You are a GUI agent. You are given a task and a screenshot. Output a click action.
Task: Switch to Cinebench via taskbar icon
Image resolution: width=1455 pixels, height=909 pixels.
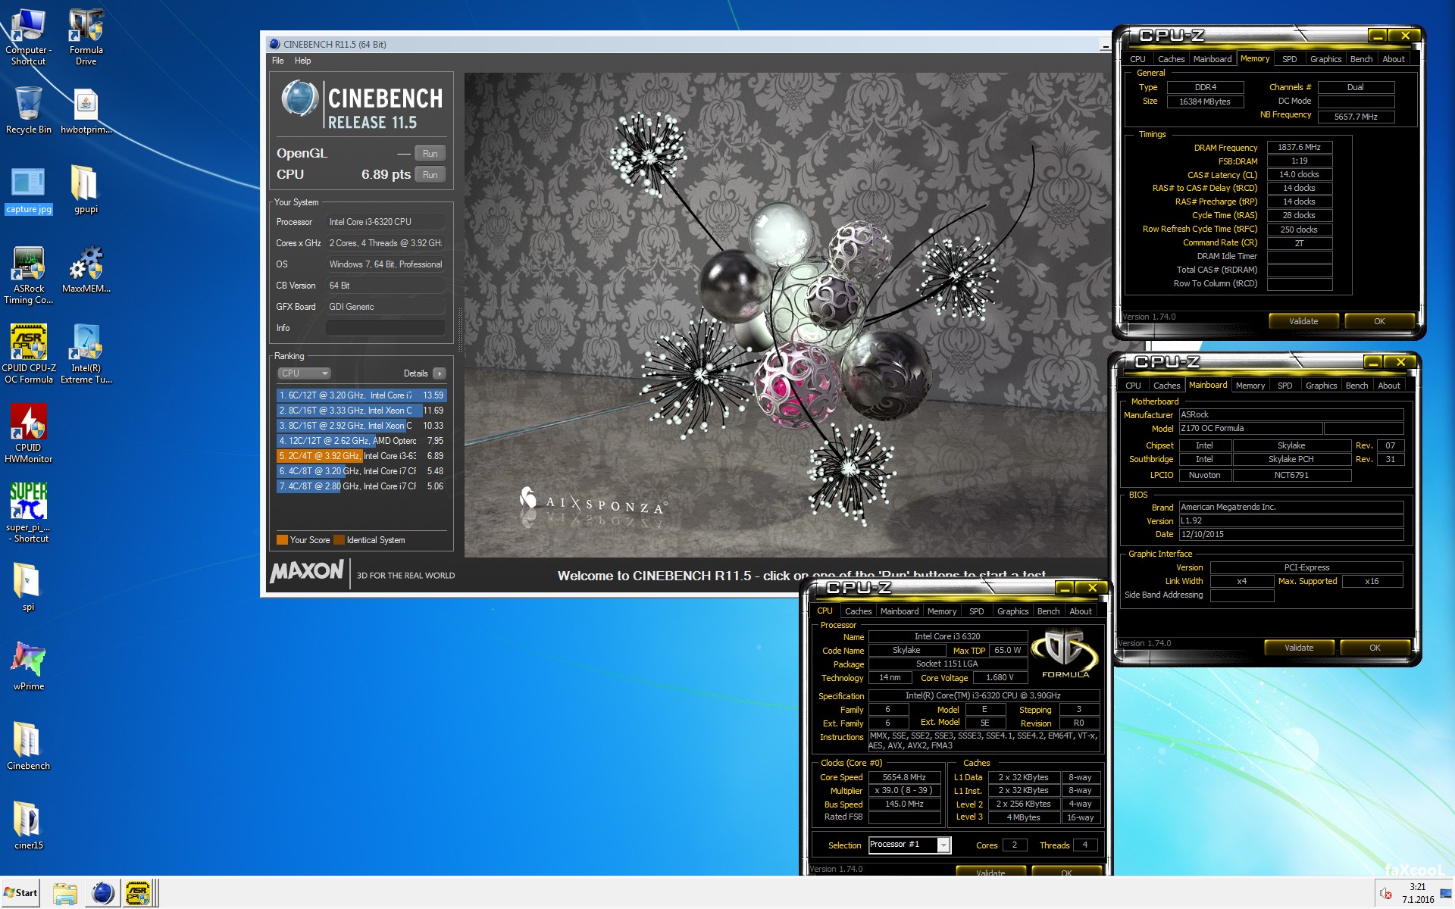coord(102,893)
